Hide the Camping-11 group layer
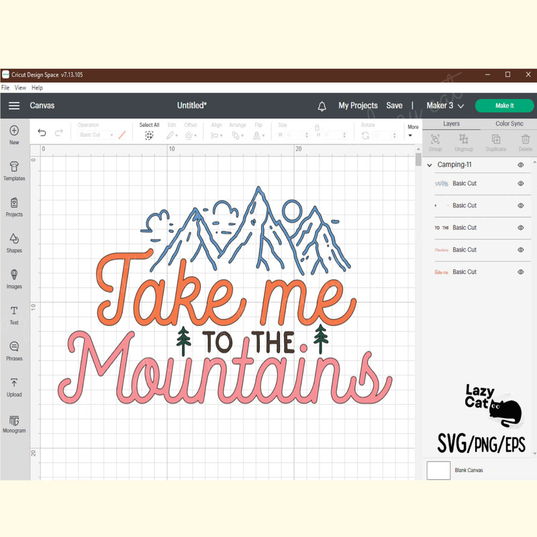The image size is (537, 537). pyautogui.click(x=521, y=165)
